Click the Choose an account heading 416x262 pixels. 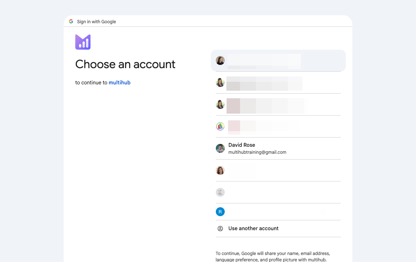coord(125,64)
